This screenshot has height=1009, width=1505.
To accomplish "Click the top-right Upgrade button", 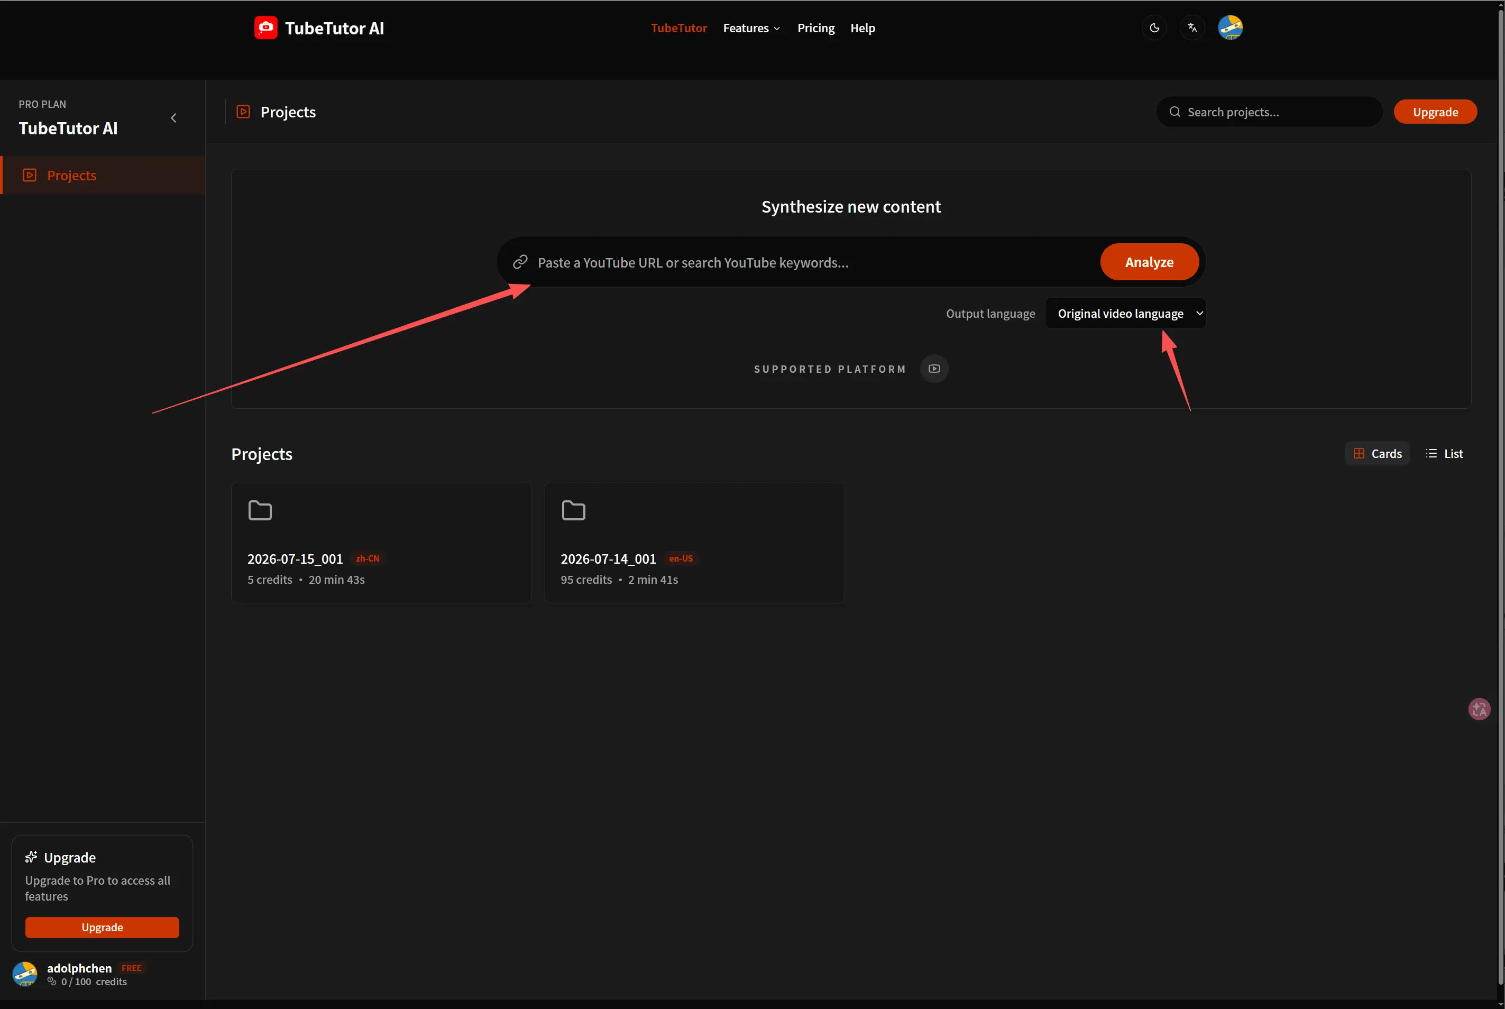I will coord(1435,112).
